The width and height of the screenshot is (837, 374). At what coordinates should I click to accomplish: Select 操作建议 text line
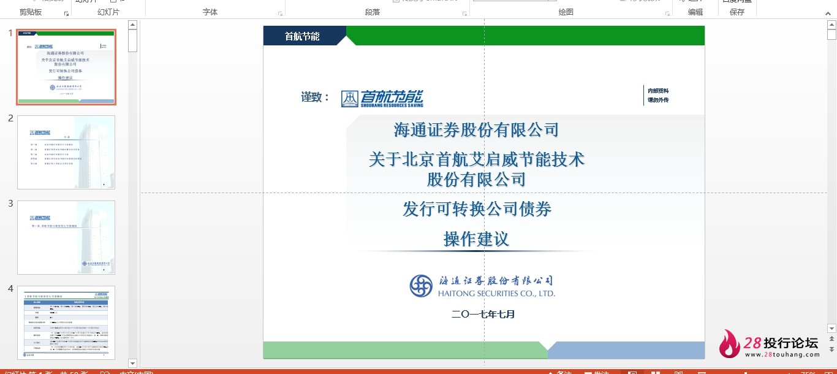(477, 239)
